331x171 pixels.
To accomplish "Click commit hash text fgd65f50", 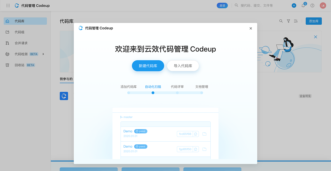I will pyautogui.click(x=185, y=149).
